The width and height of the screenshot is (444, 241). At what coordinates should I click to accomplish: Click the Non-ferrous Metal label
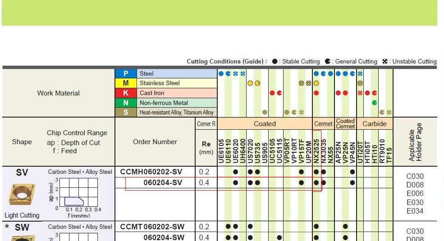[x=164, y=103]
